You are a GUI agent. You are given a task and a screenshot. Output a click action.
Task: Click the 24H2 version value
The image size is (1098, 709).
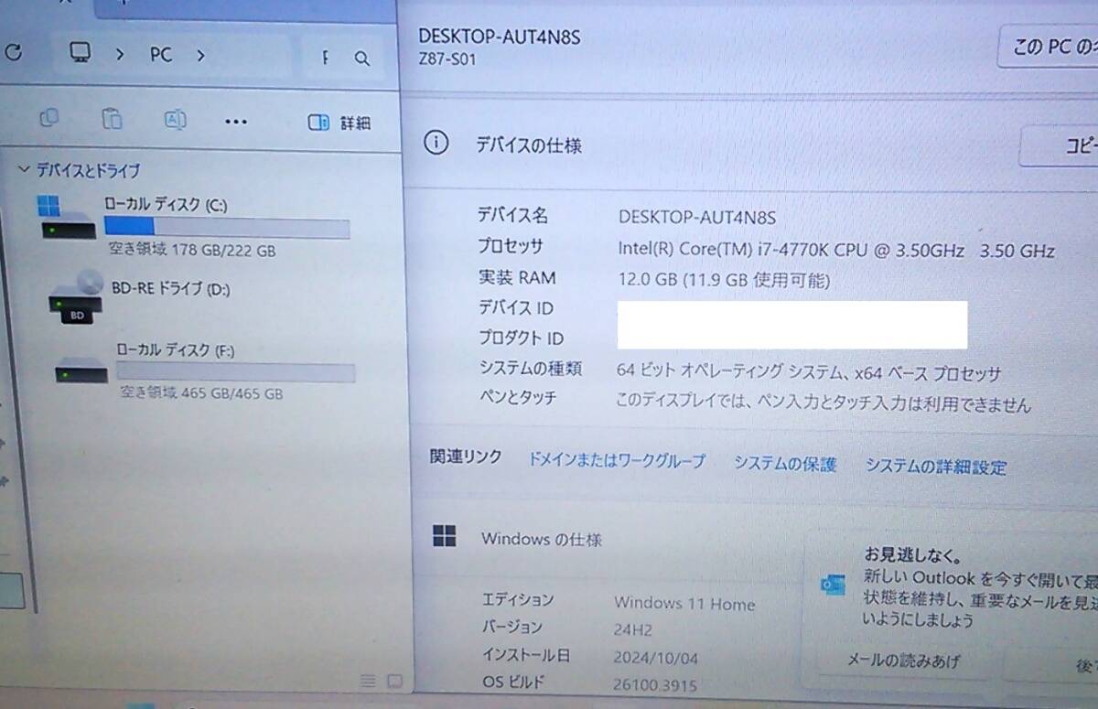(632, 629)
